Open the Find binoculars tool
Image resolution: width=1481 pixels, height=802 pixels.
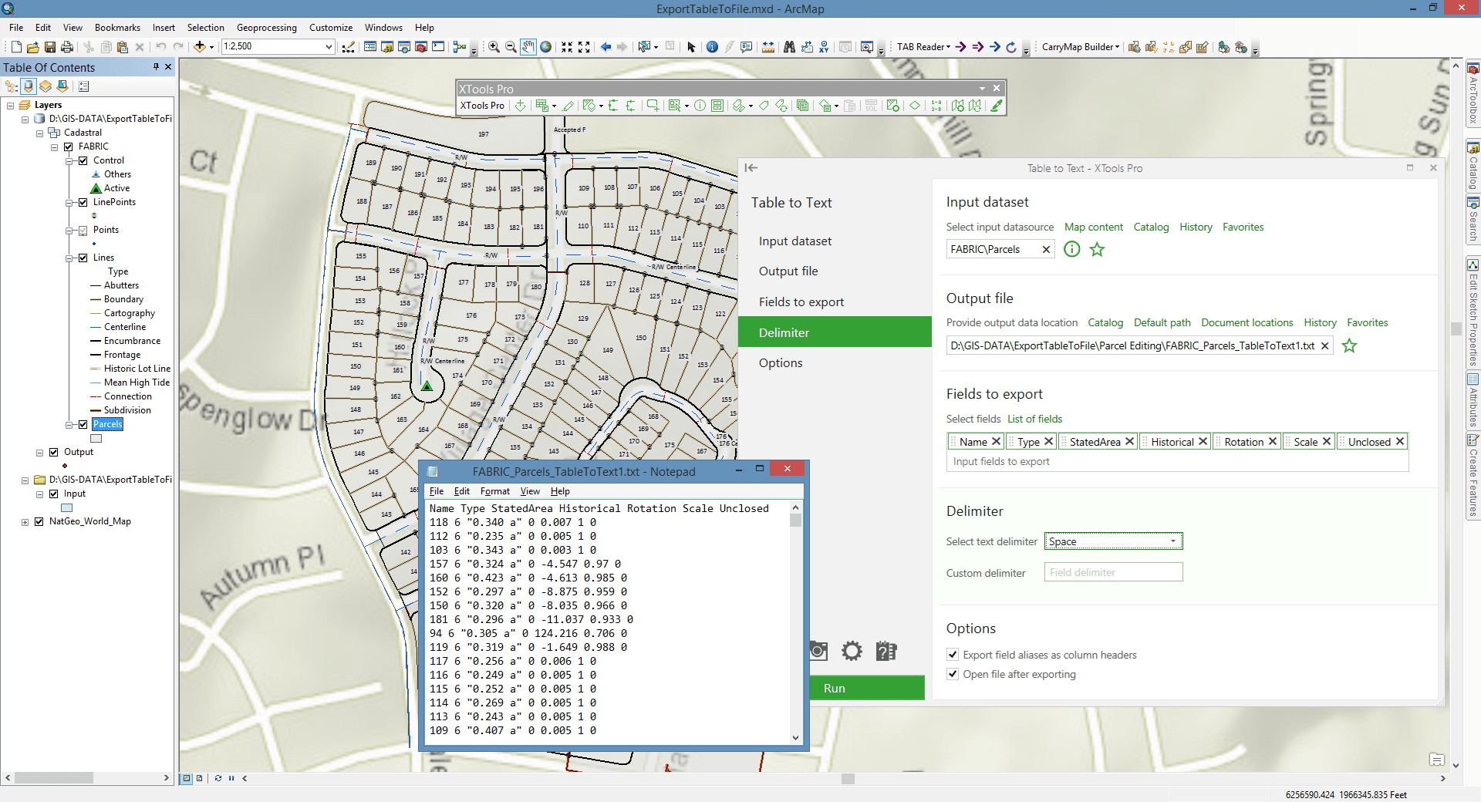(x=789, y=47)
